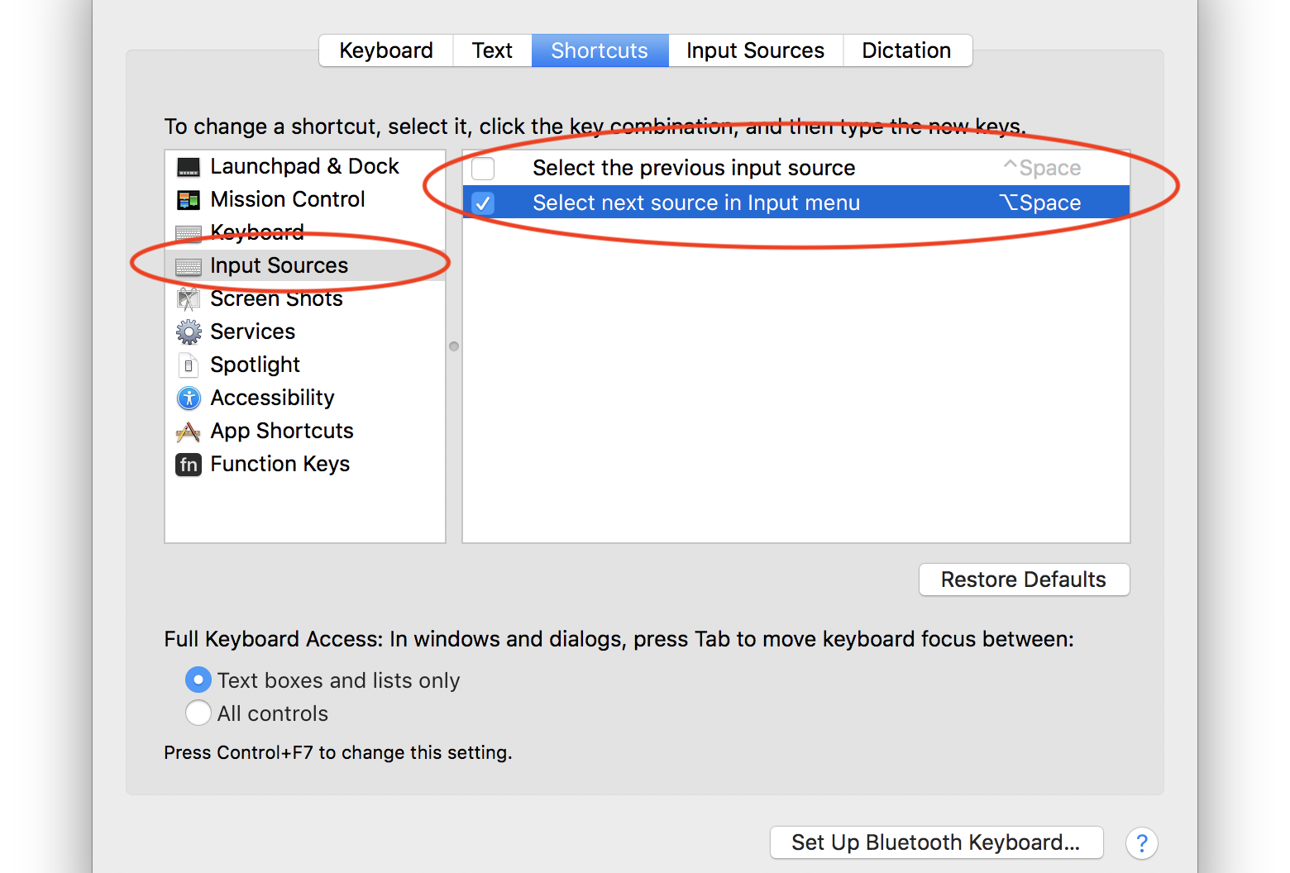Select the Accessibility icon

click(x=189, y=398)
